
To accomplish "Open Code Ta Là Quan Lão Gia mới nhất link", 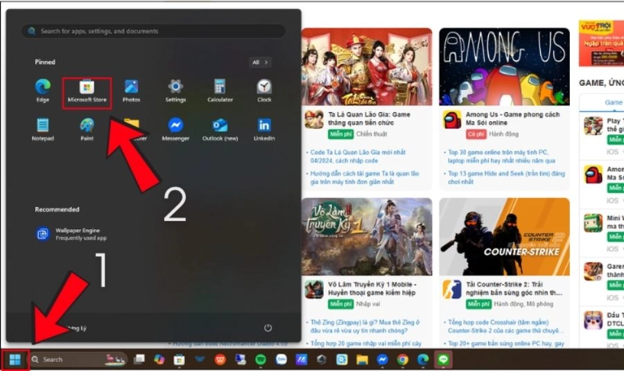I will [x=358, y=156].
